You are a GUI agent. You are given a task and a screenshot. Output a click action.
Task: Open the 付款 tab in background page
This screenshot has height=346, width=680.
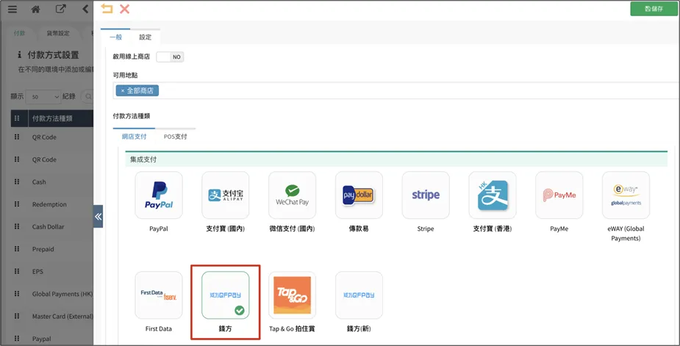point(19,33)
